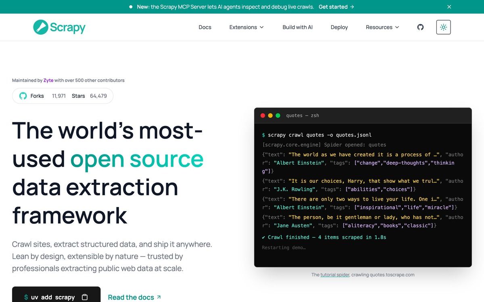
Task: Click the Jane Austen author in terminal
Action: pos(293,225)
